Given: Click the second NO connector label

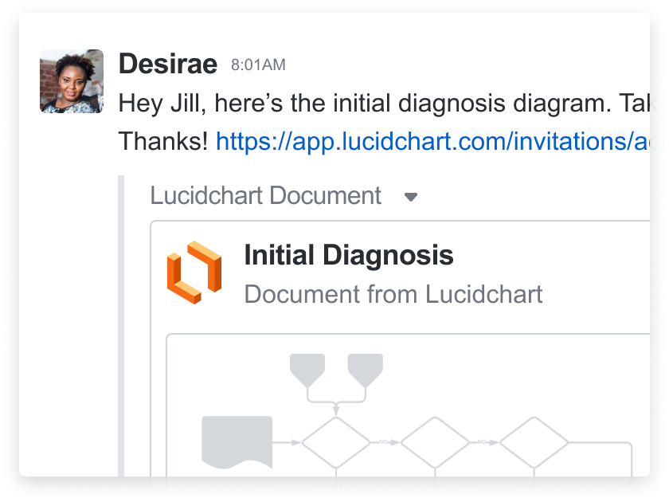Looking at the screenshot, I should coord(482,442).
